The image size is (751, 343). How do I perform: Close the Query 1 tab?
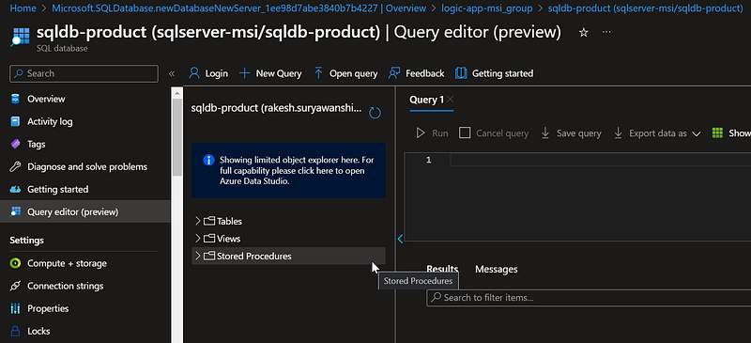(451, 100)
